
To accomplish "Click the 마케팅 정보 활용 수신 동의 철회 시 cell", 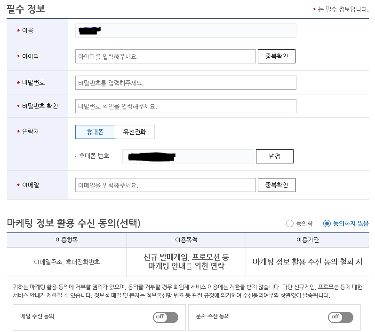I will click(308, 262).
